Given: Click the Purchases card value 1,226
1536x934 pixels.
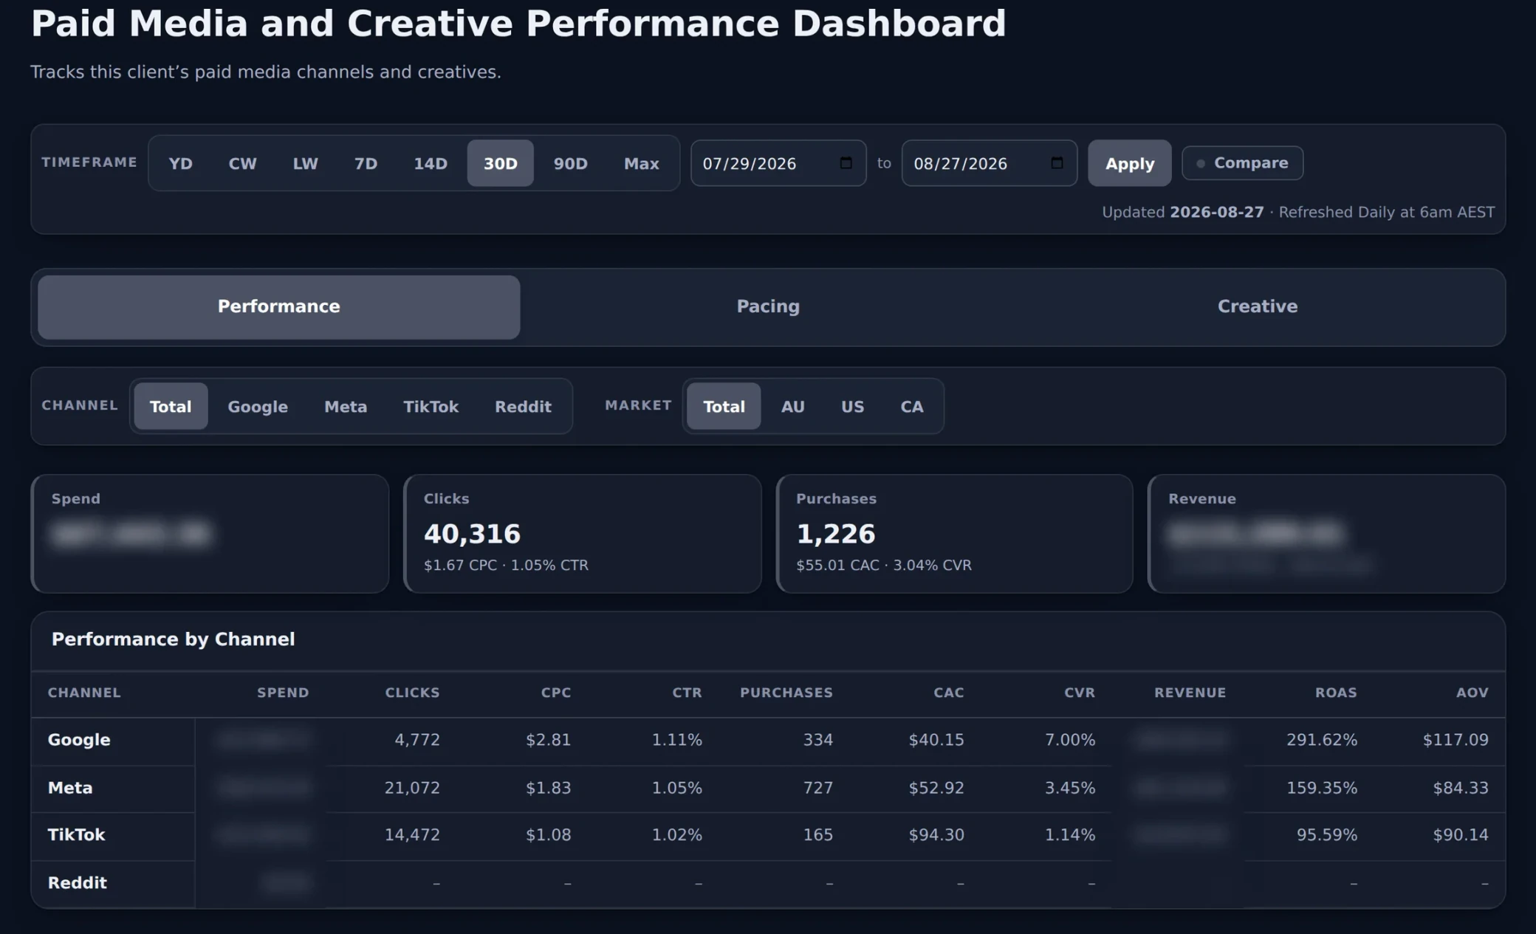Looking at the screenshot, I should [835, 534].
